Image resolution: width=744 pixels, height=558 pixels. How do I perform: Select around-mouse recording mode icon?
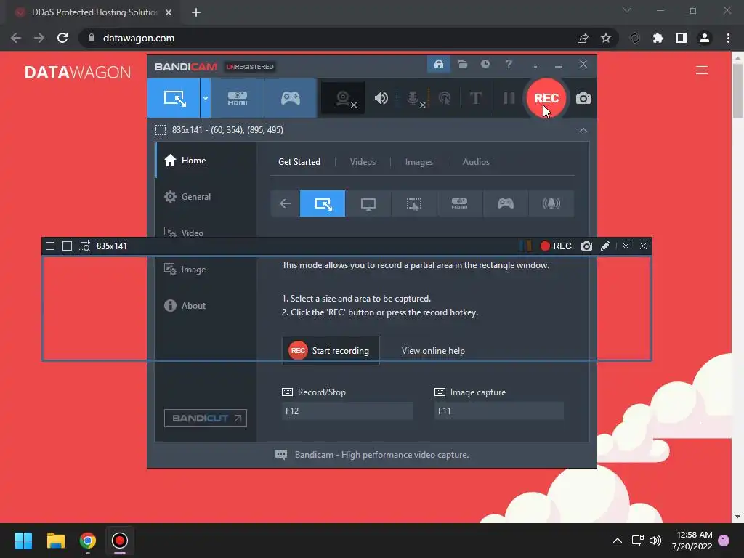coord(413,203)
